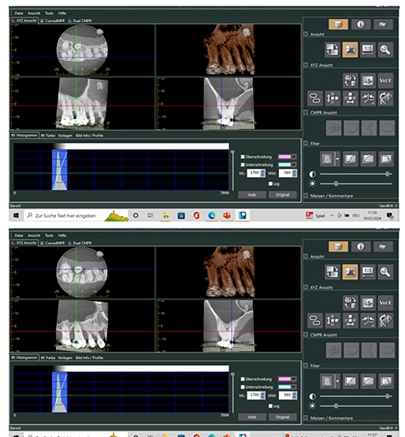Click the S filter icon in upper window
Image resolution: width=405 pixels, height=437 pixels.
(x=327, y=159)
